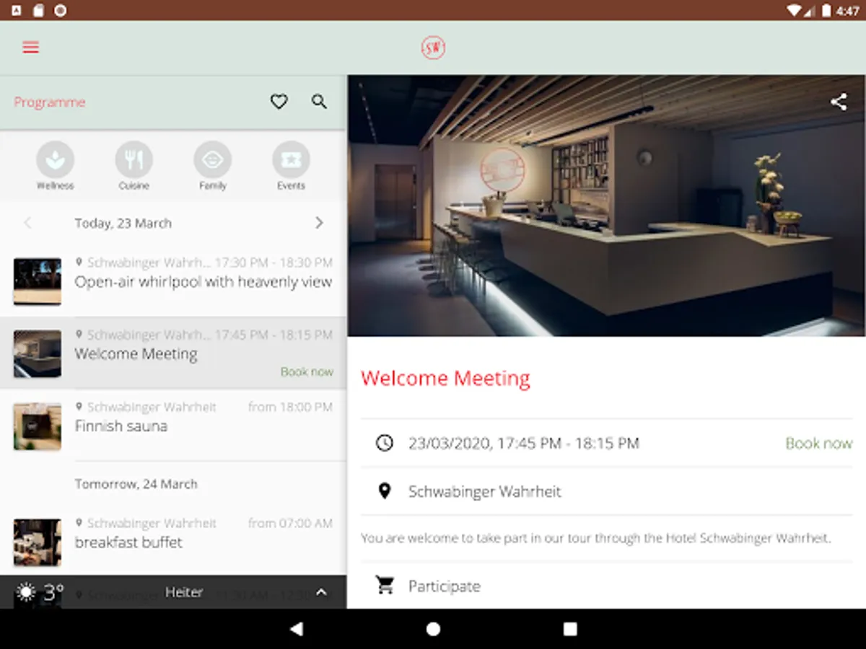The image size is (866, 649).
Task: Filter by Events category
Action: [x=292, y=166]
